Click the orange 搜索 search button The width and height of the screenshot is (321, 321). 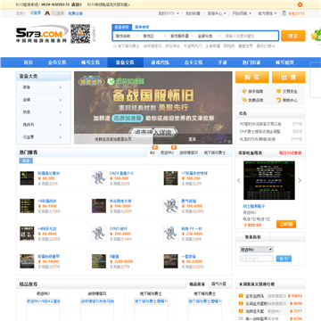[293, 36]
